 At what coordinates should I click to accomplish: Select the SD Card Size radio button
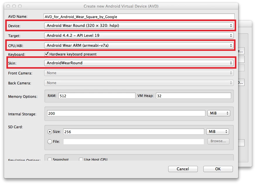tap(50, 132)
